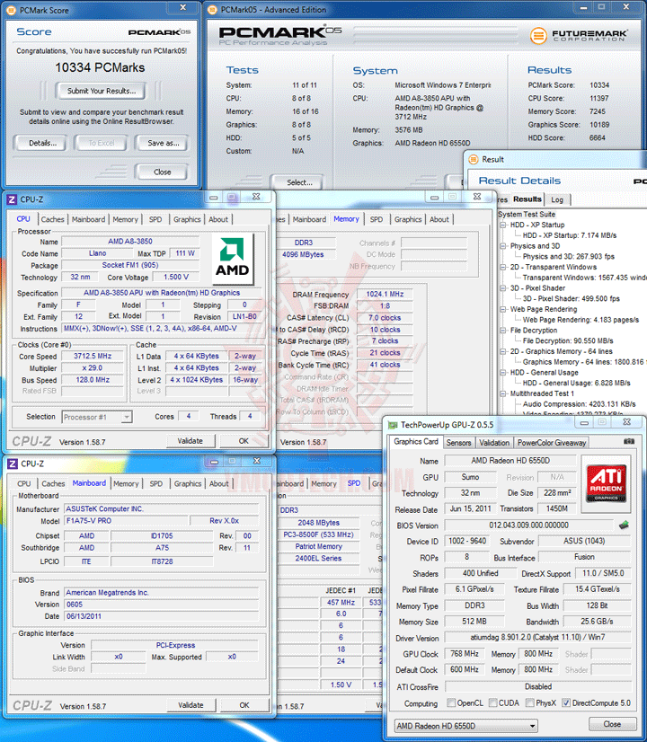This screenshot has height=742, width=647.
Task: Select the System Test Suite root item
Action: (x=527, y=215)
